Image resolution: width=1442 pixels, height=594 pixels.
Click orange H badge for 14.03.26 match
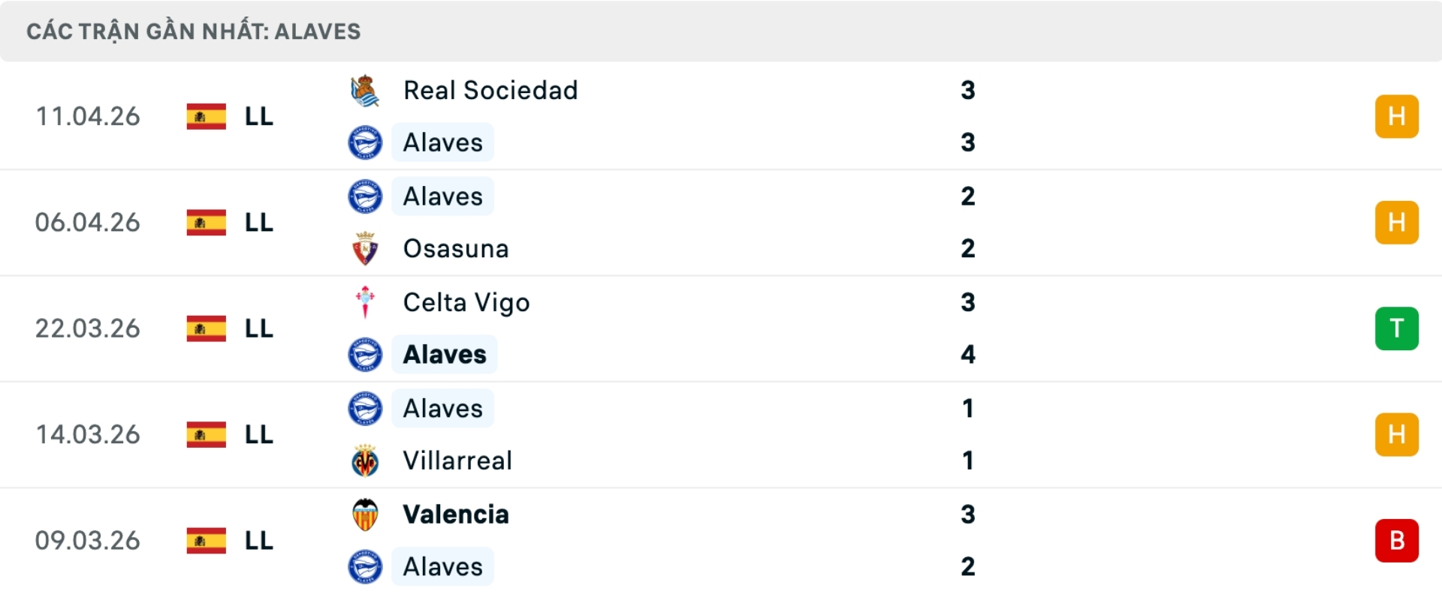[x=1396, y=434]
